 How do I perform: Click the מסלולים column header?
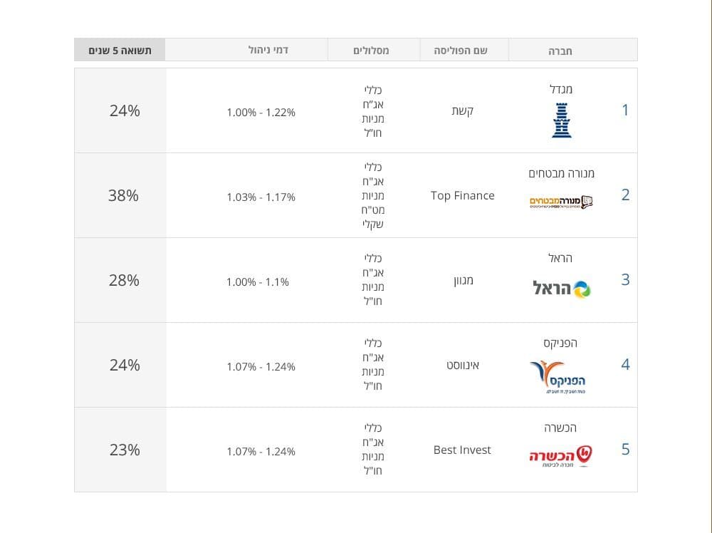371,51
